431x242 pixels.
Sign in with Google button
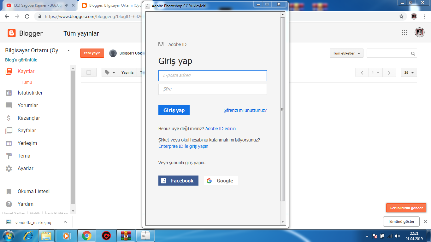coord(221,181)
